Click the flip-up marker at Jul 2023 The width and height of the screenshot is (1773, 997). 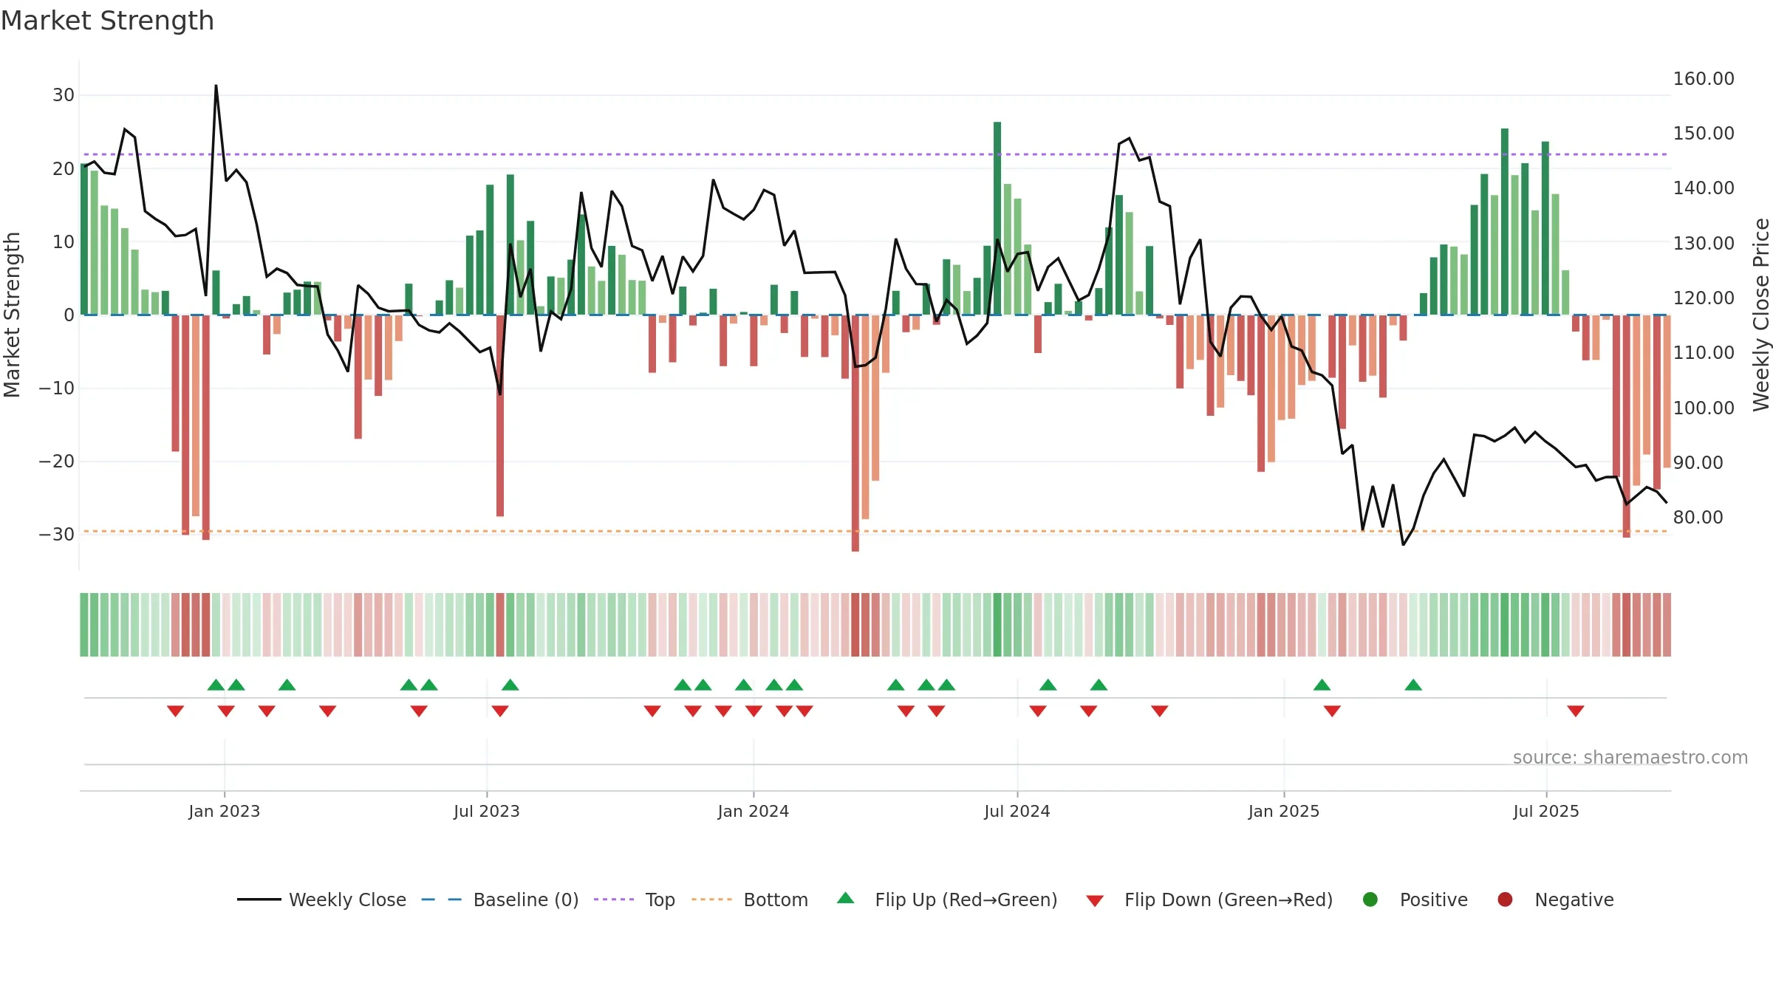pos(510,685)
